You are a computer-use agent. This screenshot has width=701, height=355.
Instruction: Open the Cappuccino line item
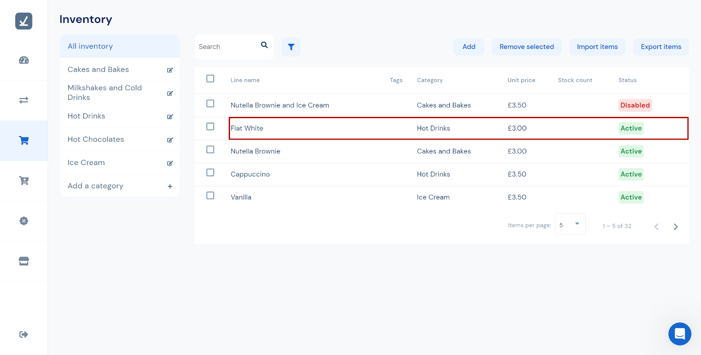point(250,174)
